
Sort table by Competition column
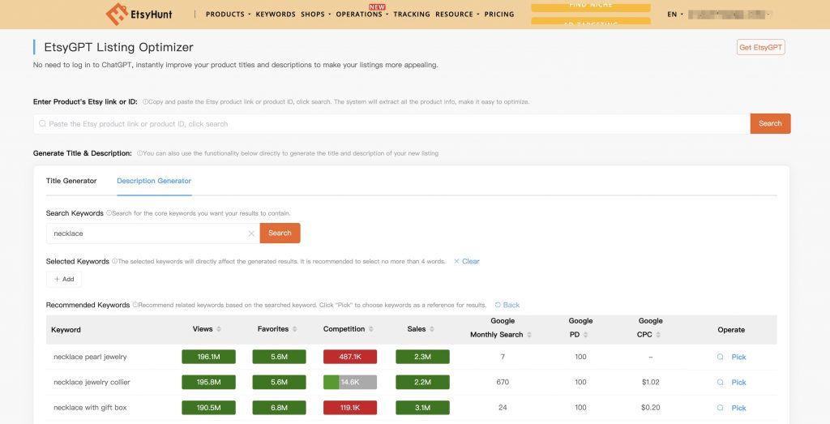370,329
